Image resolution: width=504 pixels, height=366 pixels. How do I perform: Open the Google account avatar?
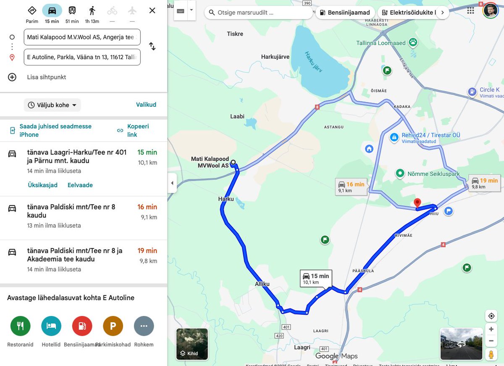click(491, 10)
